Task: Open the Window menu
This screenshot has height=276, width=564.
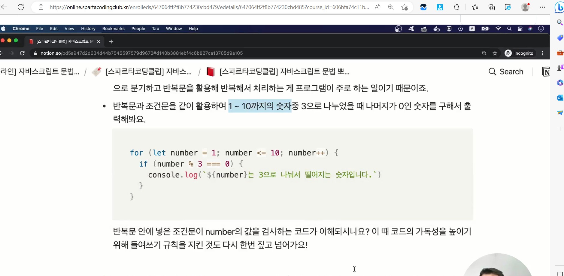Action: pyautogui.click(x=174, y=29)
